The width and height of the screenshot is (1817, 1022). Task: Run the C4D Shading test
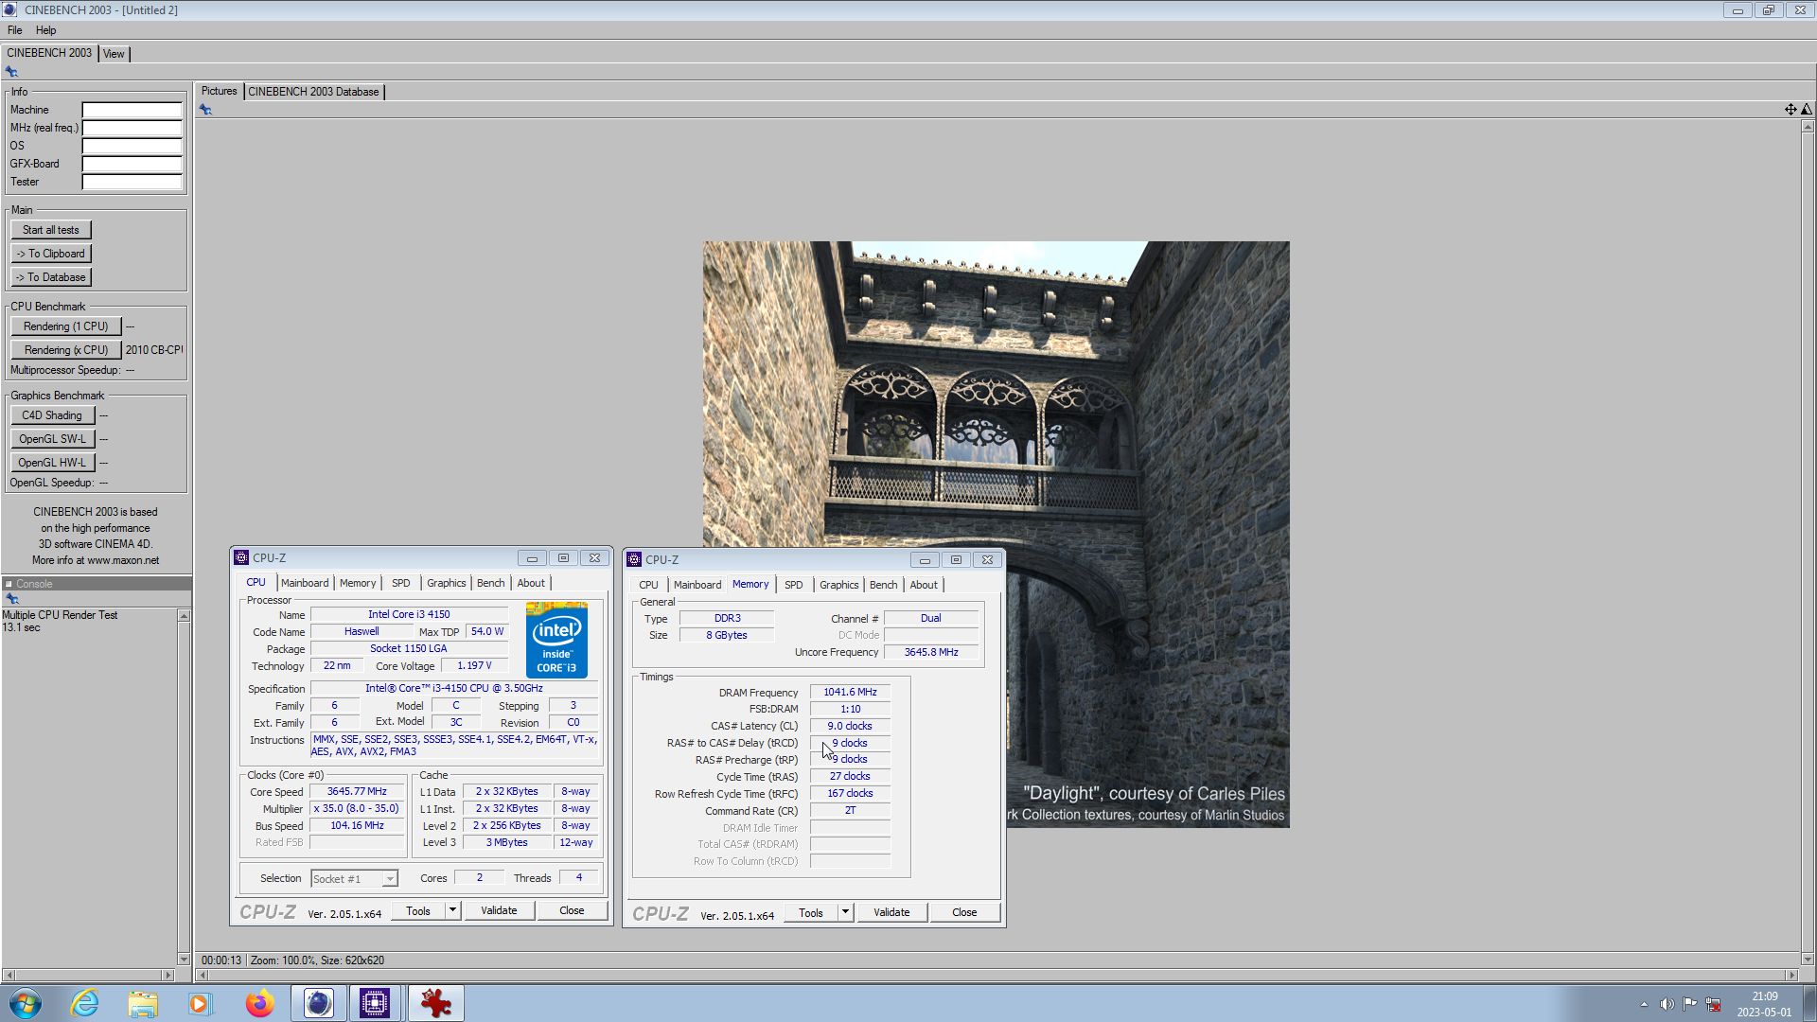pos(52,415)
